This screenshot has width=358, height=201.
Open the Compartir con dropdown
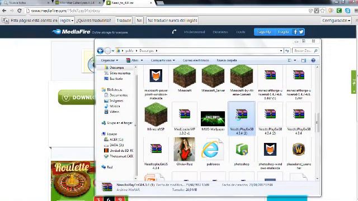click(163, 60)
